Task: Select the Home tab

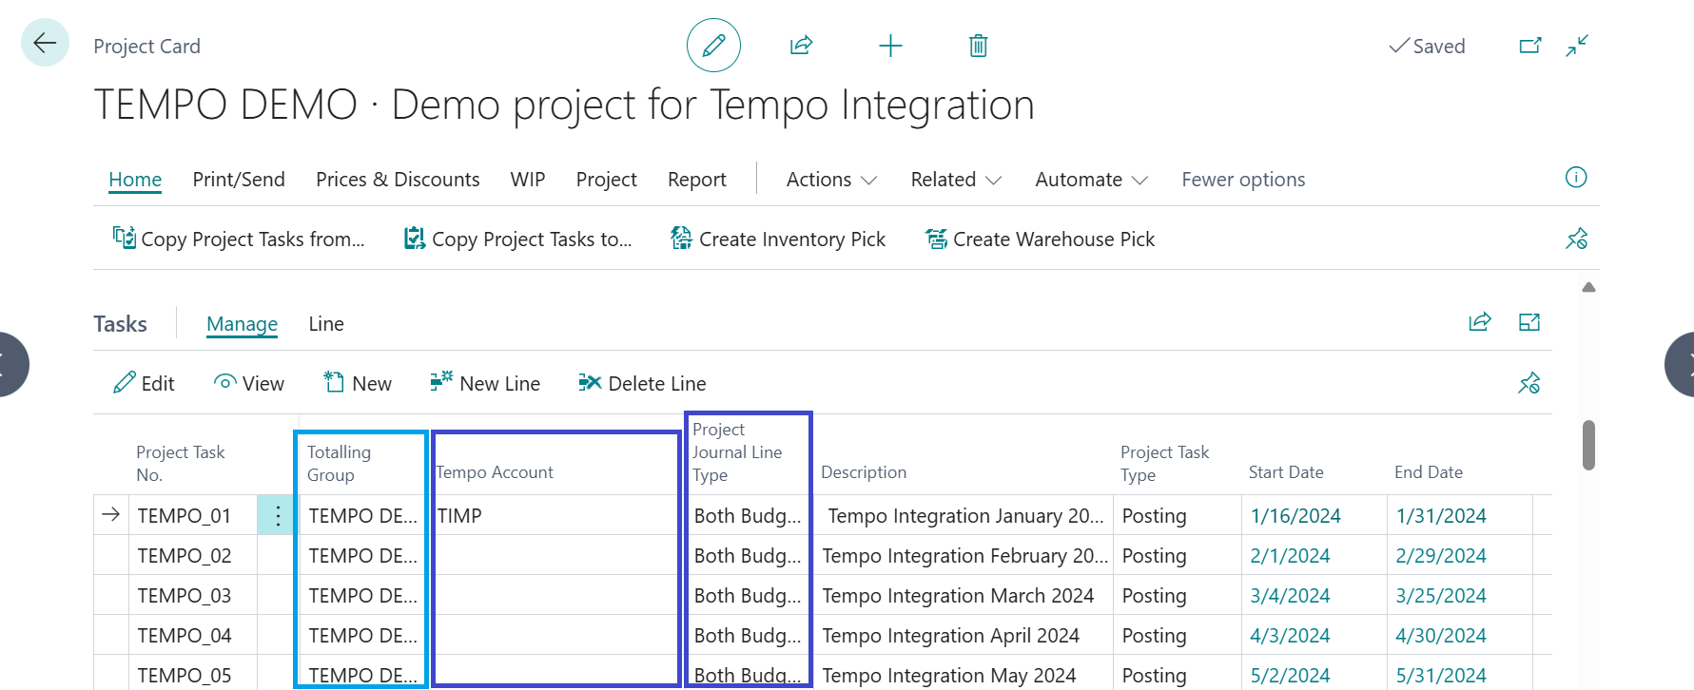Action: (x=135, y=180)
